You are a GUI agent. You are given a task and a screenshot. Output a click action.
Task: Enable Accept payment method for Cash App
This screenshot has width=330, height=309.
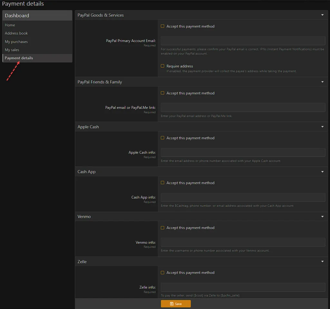click(x=163, y=183)
